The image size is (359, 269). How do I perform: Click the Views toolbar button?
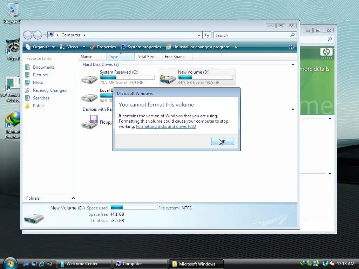(x=70, y=47)
